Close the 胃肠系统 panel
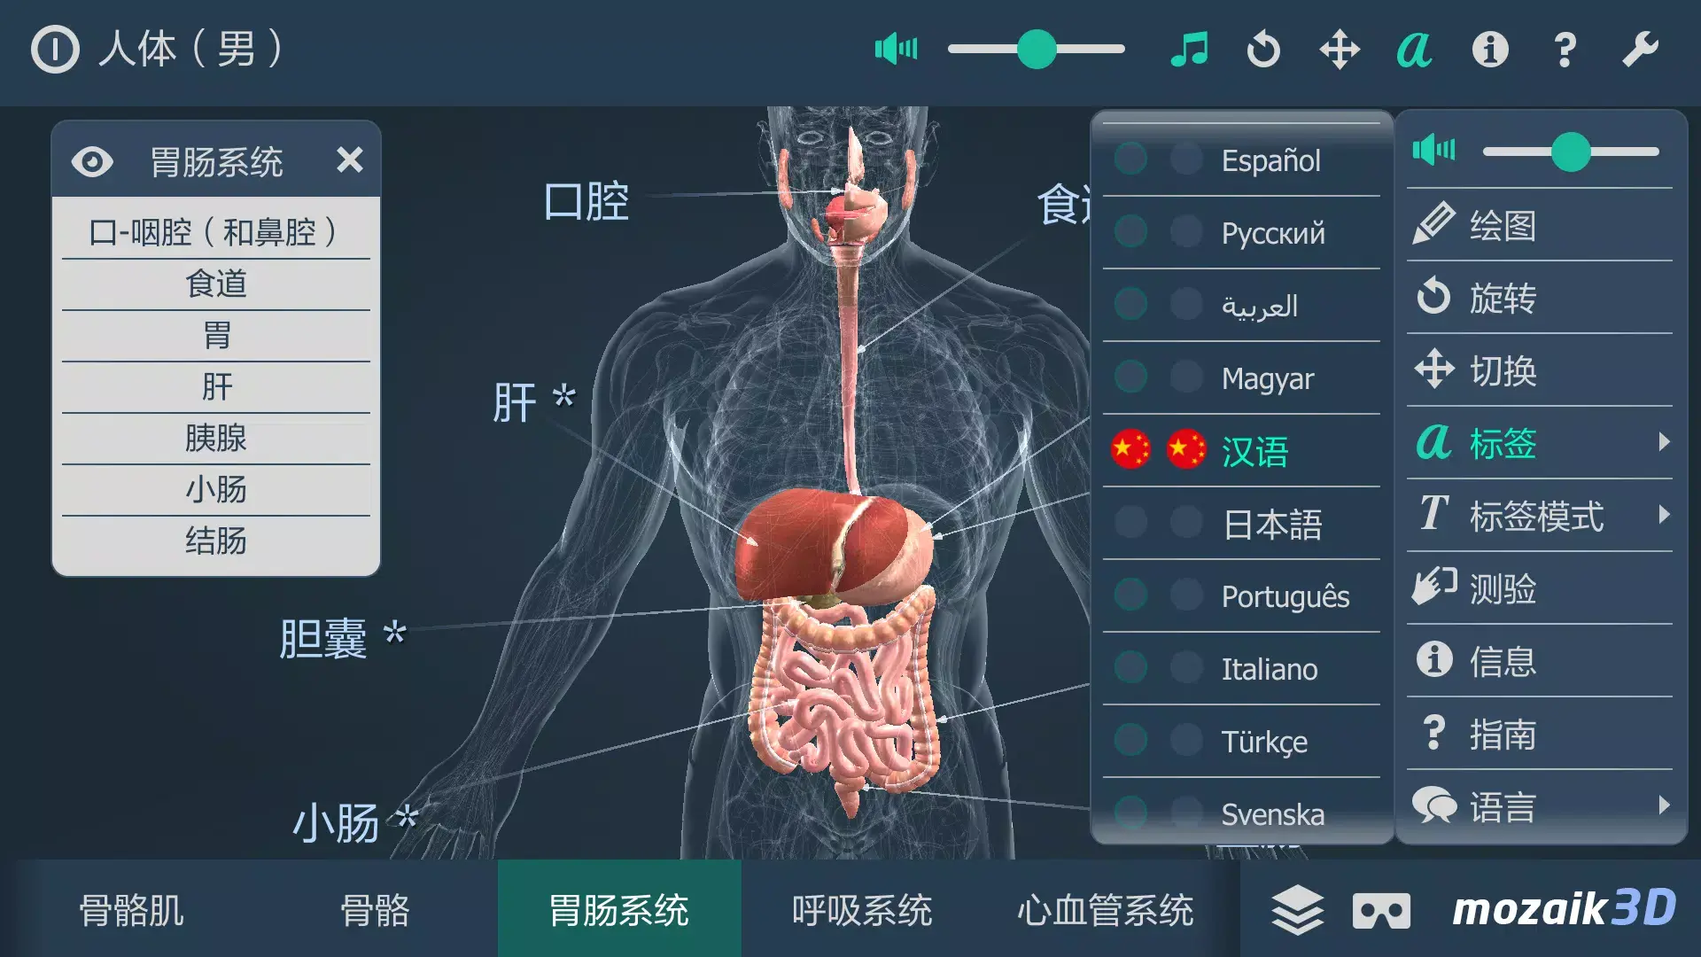Screen dimensions: 1701x957 [351, 161]
